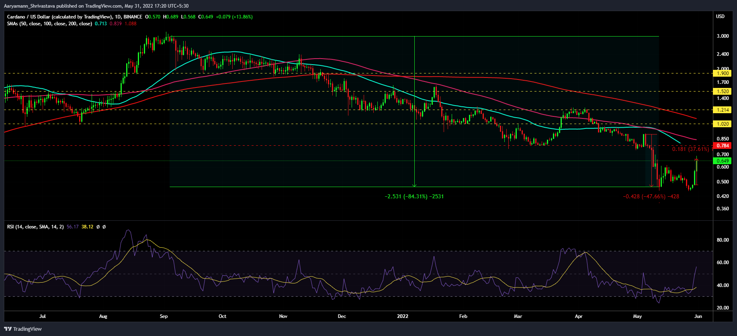The width and height of the screenshot is (737, 336).
Task: Click the May label on time axis
Action: [x=637, y=316]
